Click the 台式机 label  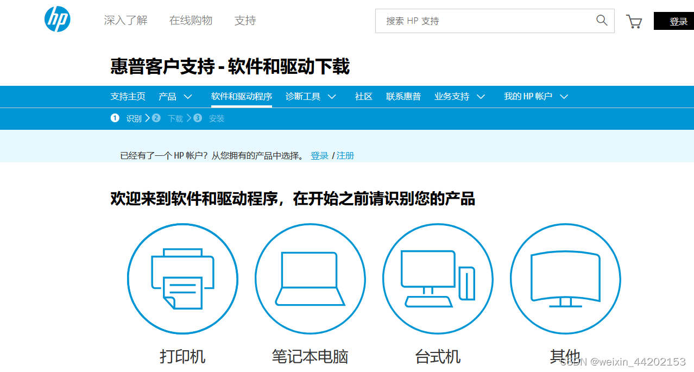pos(438,357)
